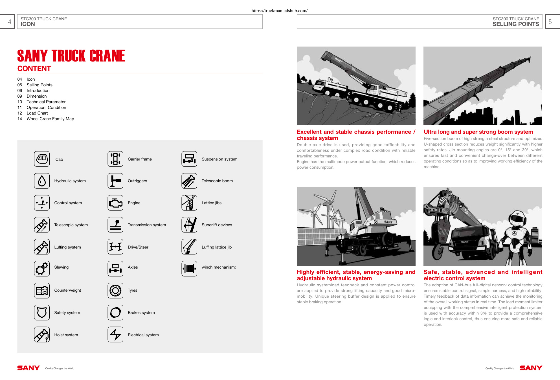Screen dimensions: 560x380
Task: Go to '04 Icon' contents entry
Action: pos(26,79)
